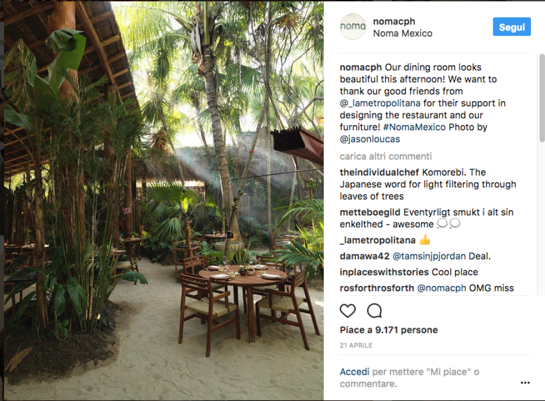The height and width of the screenshot is (401, 545).
Task: Open the Noma Mexico location link
Action: [403, 33]
